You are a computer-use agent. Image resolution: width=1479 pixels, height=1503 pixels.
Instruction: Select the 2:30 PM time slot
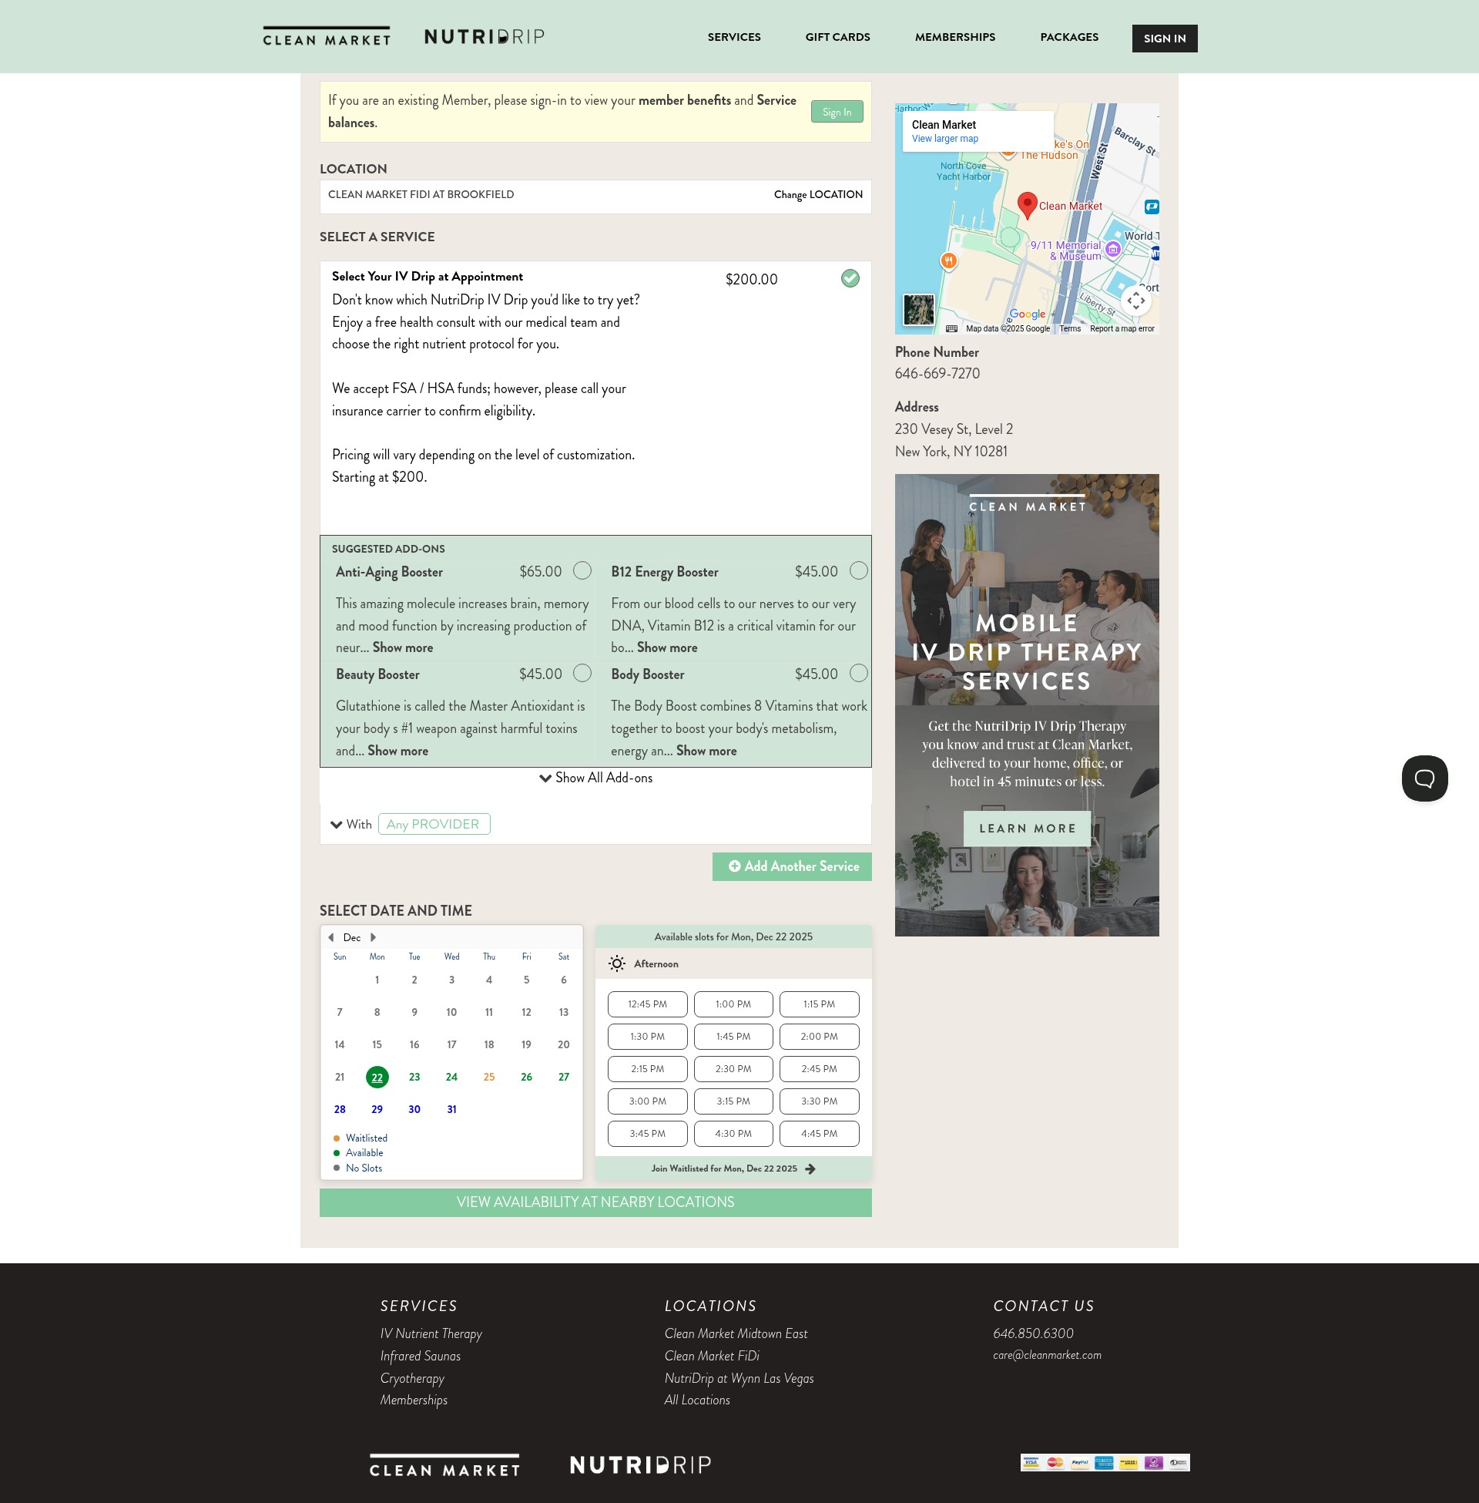click(x=733, y=1068)
